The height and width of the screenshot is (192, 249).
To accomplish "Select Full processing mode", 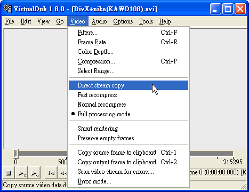I will coord(128,114).
